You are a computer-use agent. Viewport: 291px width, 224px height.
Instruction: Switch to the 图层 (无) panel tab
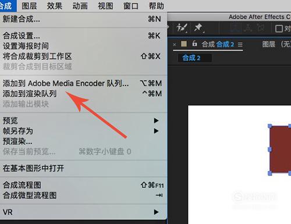tap(276, 44)
